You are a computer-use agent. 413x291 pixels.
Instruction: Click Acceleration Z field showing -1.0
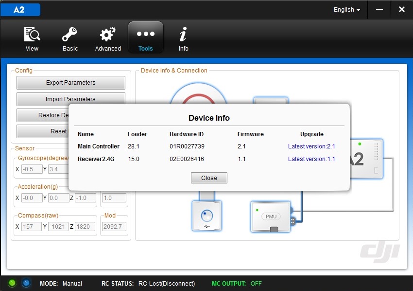(x=86, y=198)
